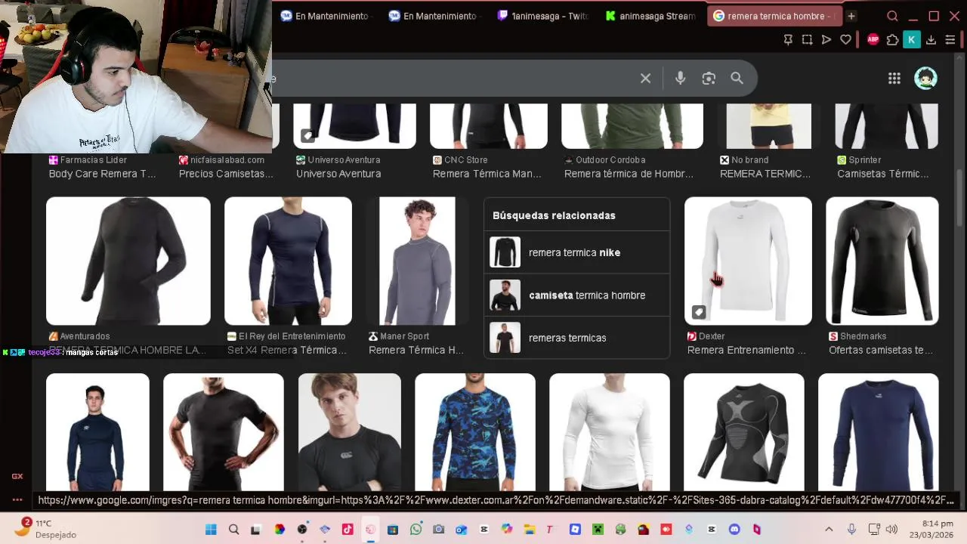Open black grey patterned compression shirt thumbnail
This screenshot has width=967, height=544.
click(x=744, y=432)
